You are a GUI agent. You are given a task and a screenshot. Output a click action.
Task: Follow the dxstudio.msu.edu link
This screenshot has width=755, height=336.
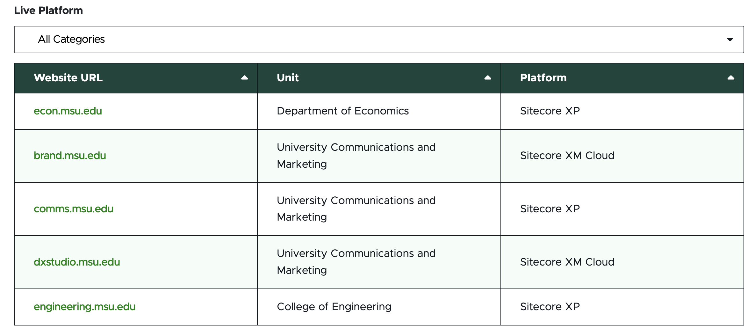(77, 262)
